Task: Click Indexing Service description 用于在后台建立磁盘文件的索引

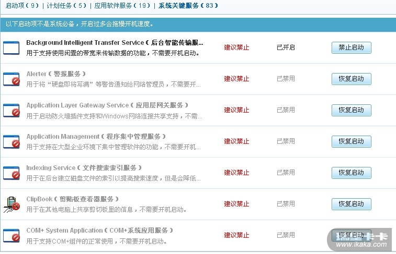Action: point(114,178)
